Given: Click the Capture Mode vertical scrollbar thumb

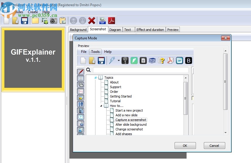Looking at the screenshot, I should coord(226,82).
